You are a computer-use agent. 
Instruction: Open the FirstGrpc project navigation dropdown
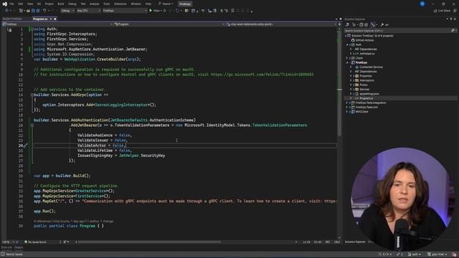(x=57, y=24)
